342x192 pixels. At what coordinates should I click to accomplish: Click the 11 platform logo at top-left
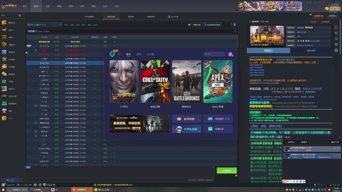pyautogui.click(x=9, y=6)
